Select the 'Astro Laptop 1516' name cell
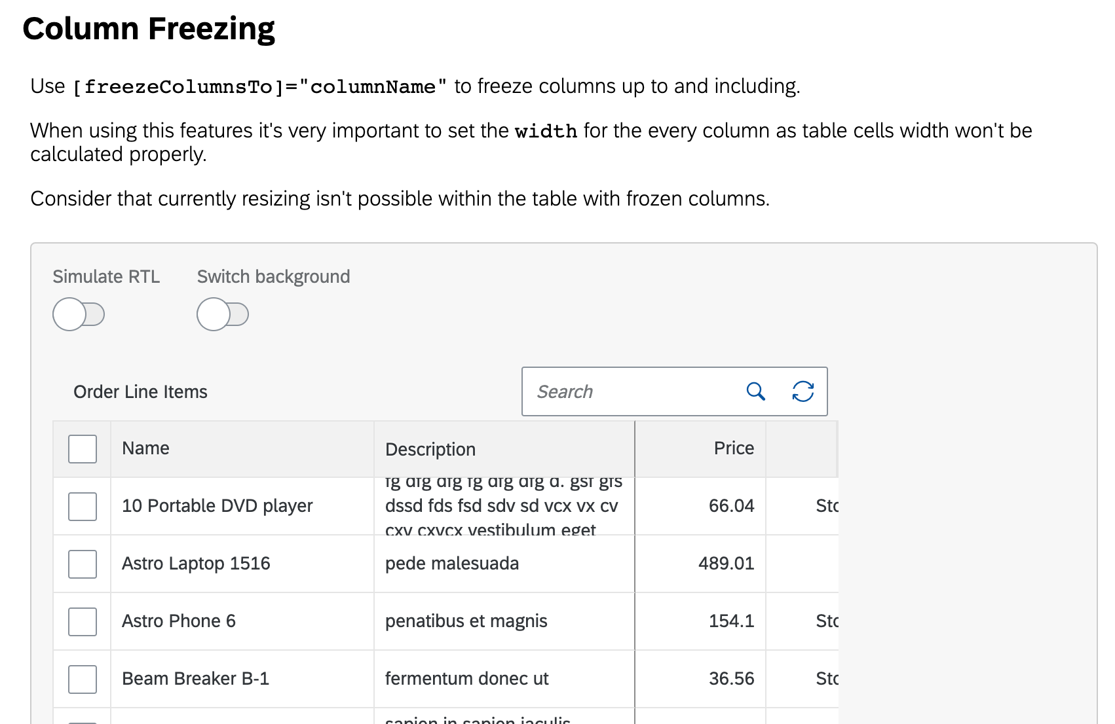The width and height of the screenshot is (1115, 724). tap(242, 564)
